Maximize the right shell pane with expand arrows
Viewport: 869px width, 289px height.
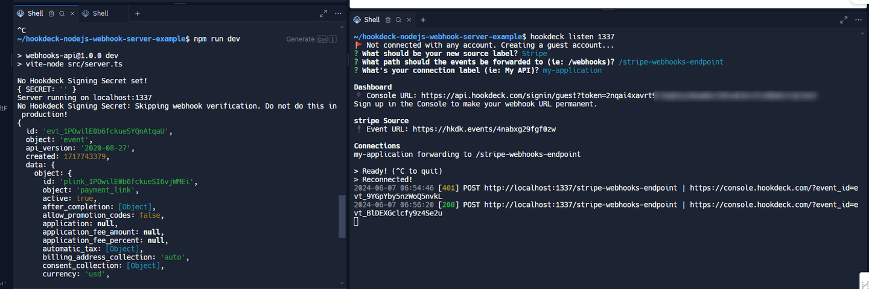point(844,20)
